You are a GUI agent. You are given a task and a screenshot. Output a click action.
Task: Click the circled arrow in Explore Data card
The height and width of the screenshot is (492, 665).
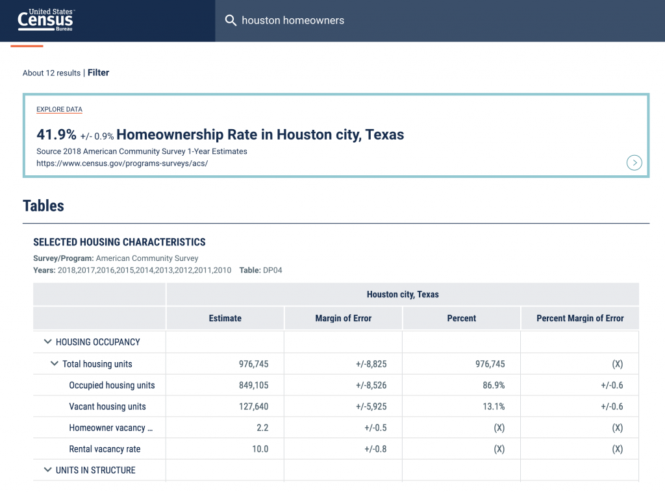pyautogui.click(x=634, y=163)
